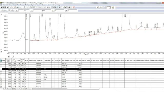Click the 1.192 peak label in chromatogram
Viewport: 164px width, 92px height.
click(50, 19)
